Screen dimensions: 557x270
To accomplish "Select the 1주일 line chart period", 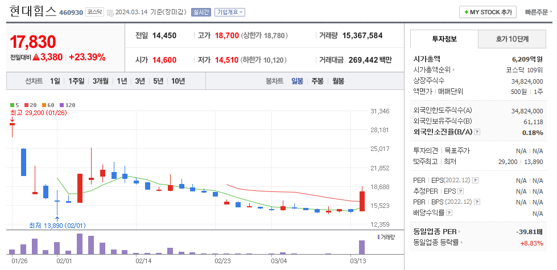I will pyautogui.click(x=76, y=81).
